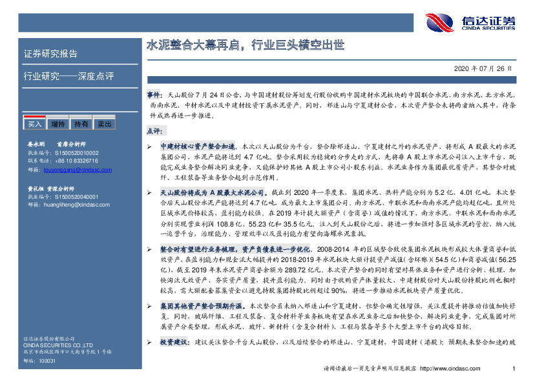This screenshot has width=544, height=384.
Task: Toggle the 卖出 rating option
Action: click(x=103, y=123)
